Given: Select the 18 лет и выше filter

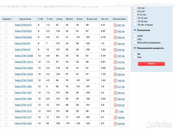Looking at the screenshot, I should [x=135, y=25].
